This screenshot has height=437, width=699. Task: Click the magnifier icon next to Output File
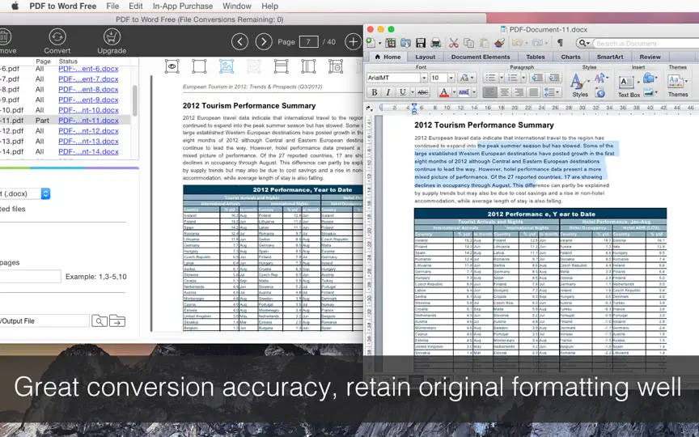[x=99, y=320]
